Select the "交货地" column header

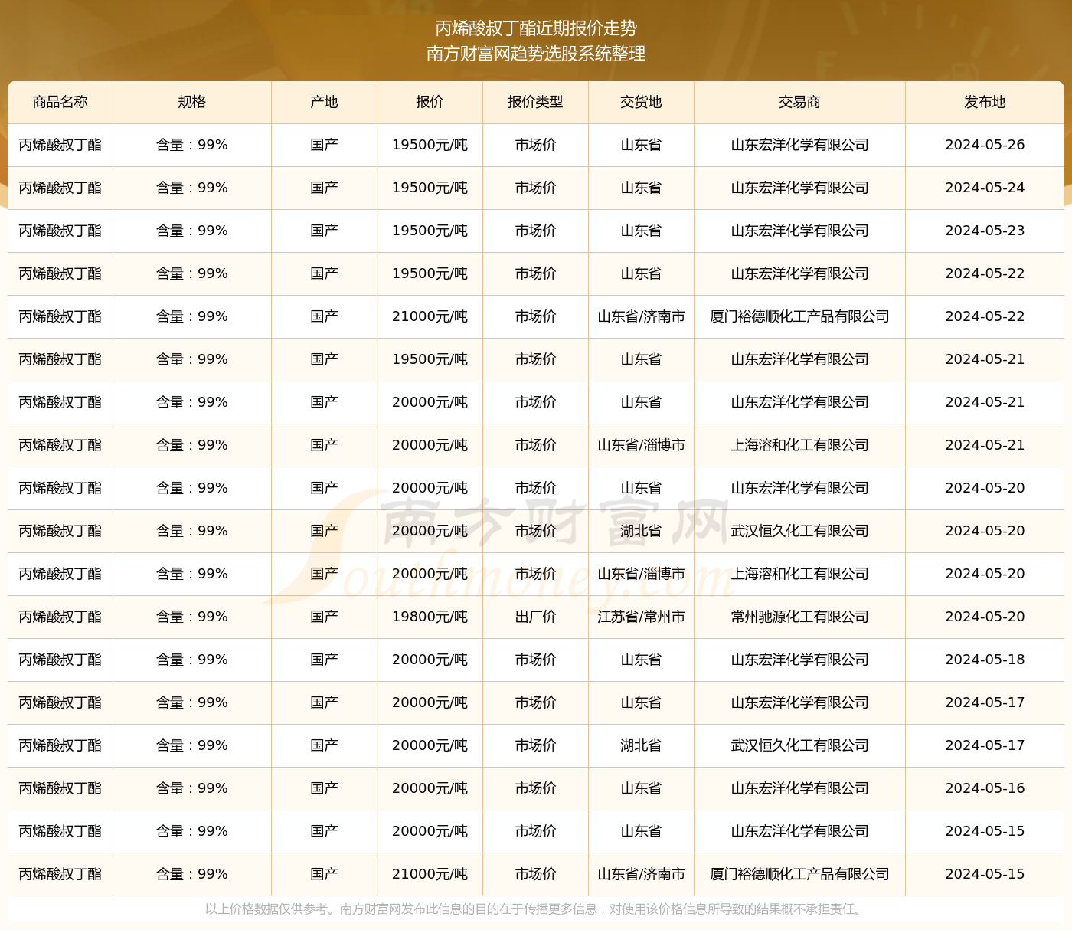[641, 102]
